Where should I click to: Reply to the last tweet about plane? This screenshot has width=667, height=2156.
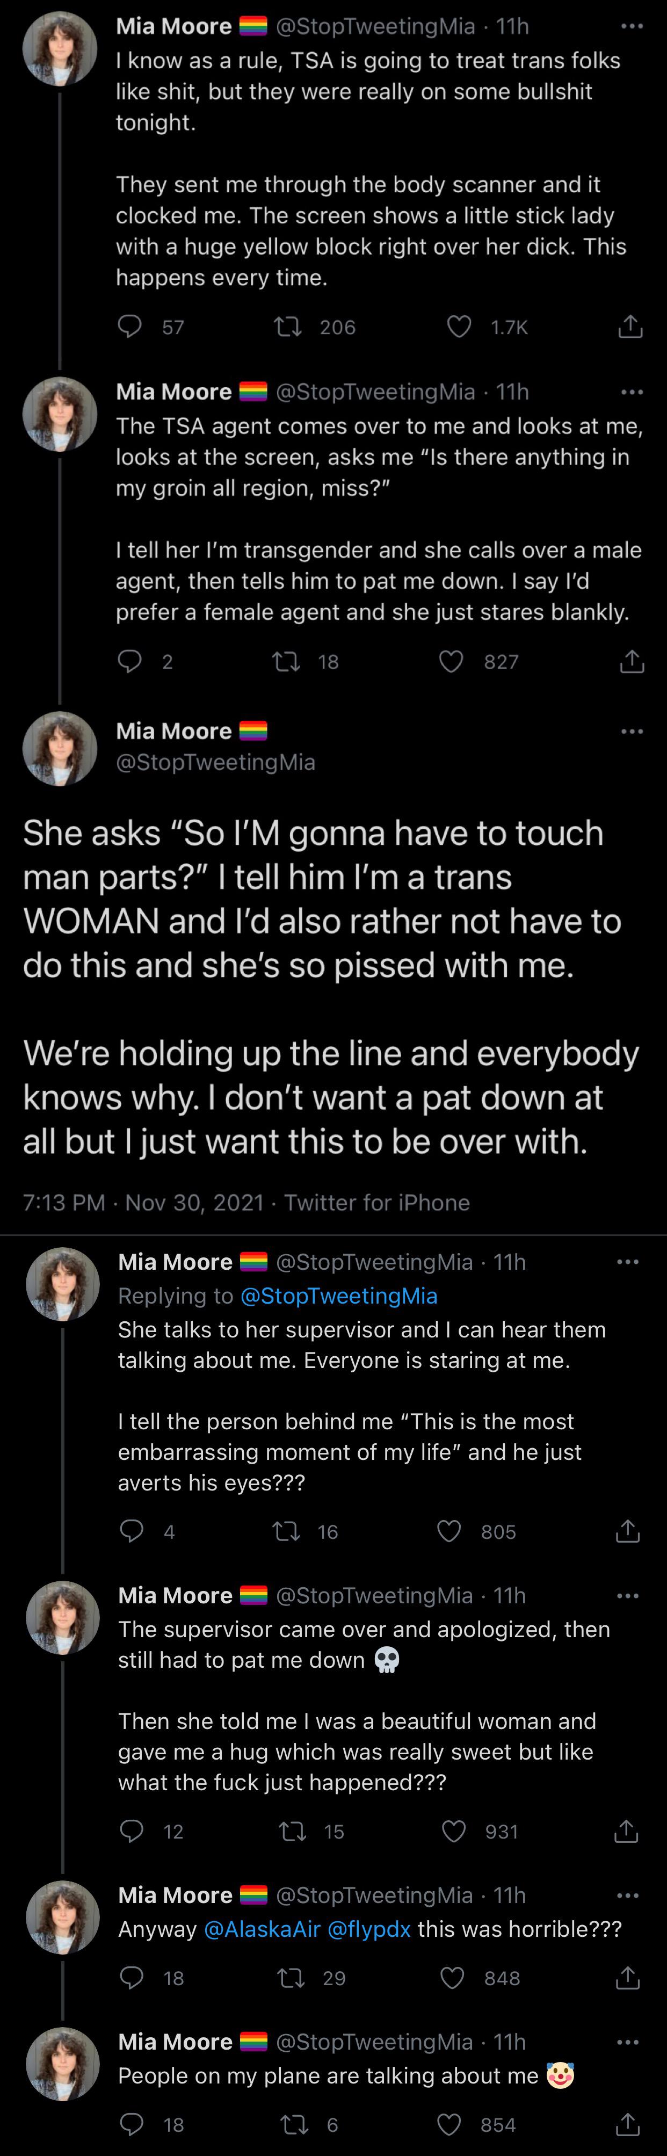pos(132,2124)
